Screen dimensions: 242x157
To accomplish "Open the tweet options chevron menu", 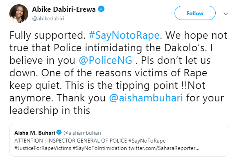I will pyautogui.click(x=226, y=14).
